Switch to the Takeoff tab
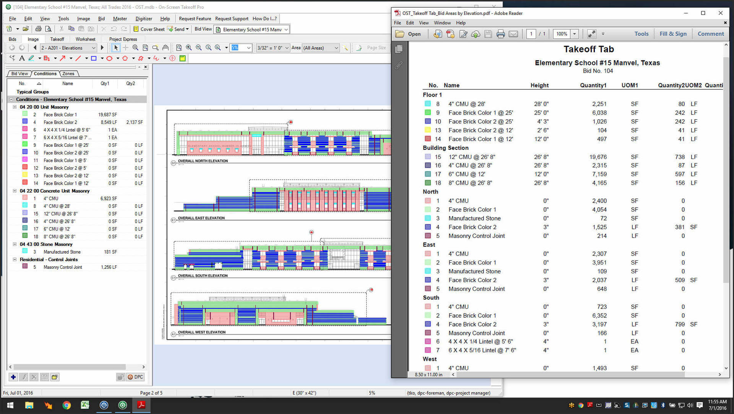The image size is (734, 414). pos(57,39)
